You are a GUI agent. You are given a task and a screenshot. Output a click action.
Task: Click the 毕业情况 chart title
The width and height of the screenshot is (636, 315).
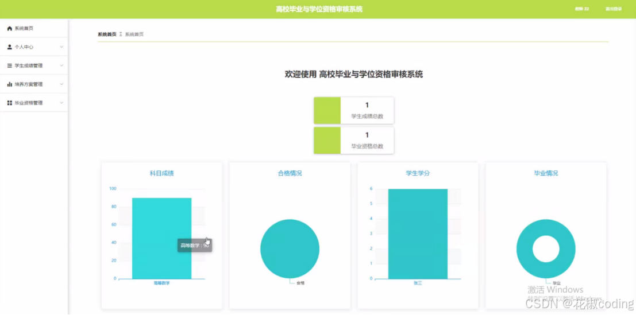tap(546, 173)
